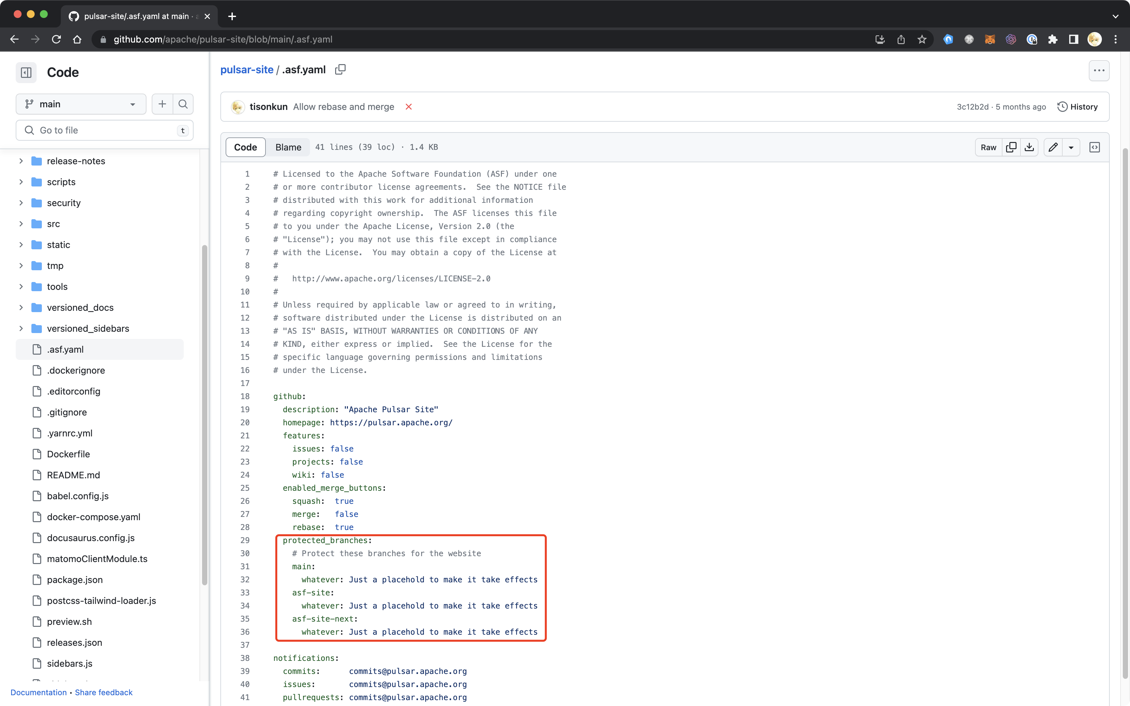Viewport: 1130px width, 706px height.
Task: Click tisonkun's avatar image
Action: (238, 107)
